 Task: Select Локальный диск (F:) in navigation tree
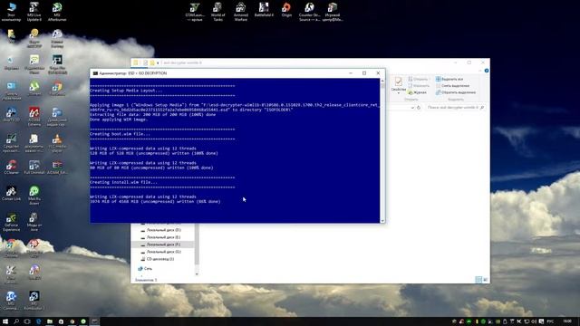click(162, 244)
